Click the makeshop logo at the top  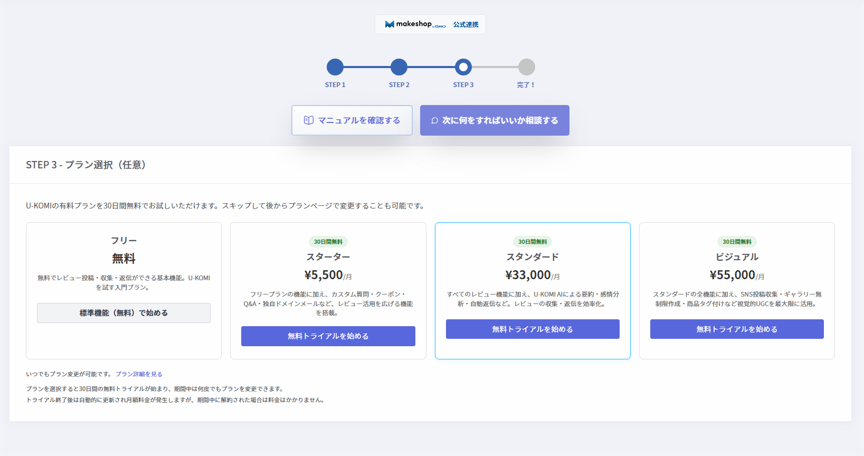coord(415,24)
